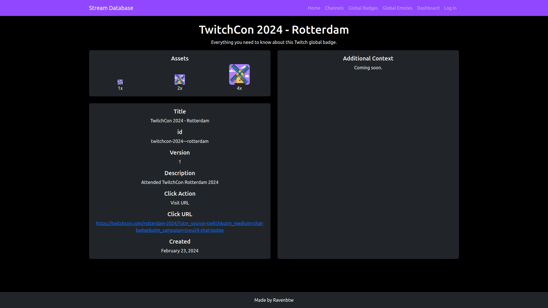Click the 2x size label
Screen dimensions: 548x308
click(180, 88)
